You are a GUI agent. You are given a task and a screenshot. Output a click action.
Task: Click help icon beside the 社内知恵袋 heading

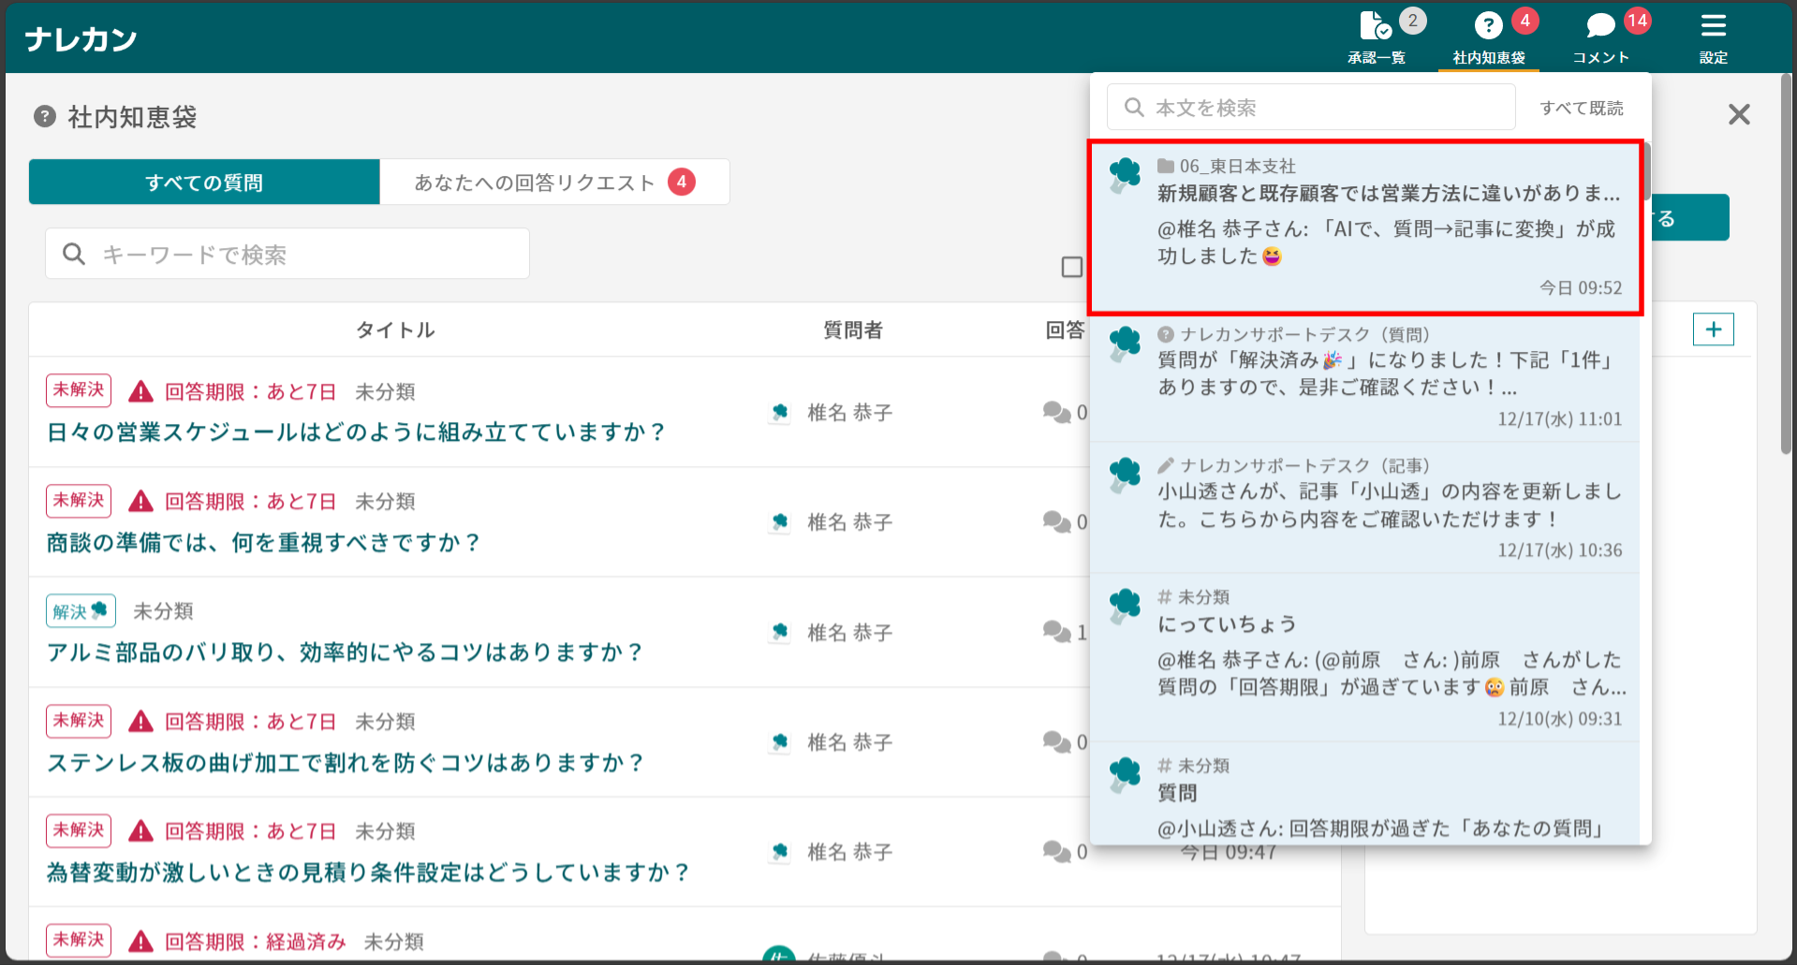(x=44, y=116)
